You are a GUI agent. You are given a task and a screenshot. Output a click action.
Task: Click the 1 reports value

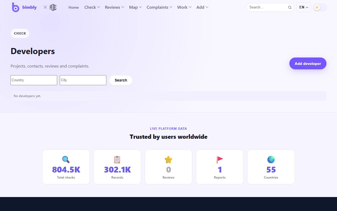pyautogui.click(x=220, y=170)
